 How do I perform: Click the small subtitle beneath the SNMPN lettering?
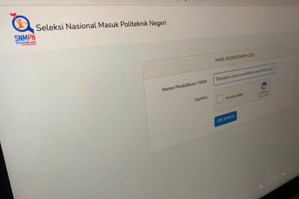pos(26,43)
